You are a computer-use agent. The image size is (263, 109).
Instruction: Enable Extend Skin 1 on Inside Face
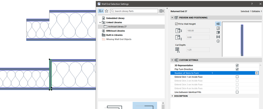237,77
